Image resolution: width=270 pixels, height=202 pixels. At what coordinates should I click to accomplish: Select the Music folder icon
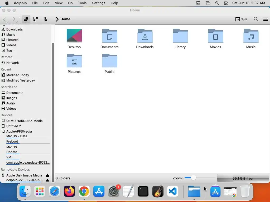pyautogui.click(x=251, y=36)
